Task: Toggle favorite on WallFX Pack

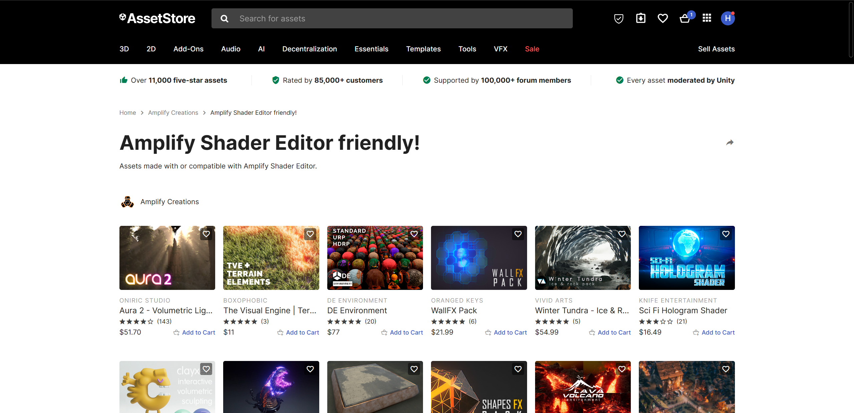Action: click(518, 234)
